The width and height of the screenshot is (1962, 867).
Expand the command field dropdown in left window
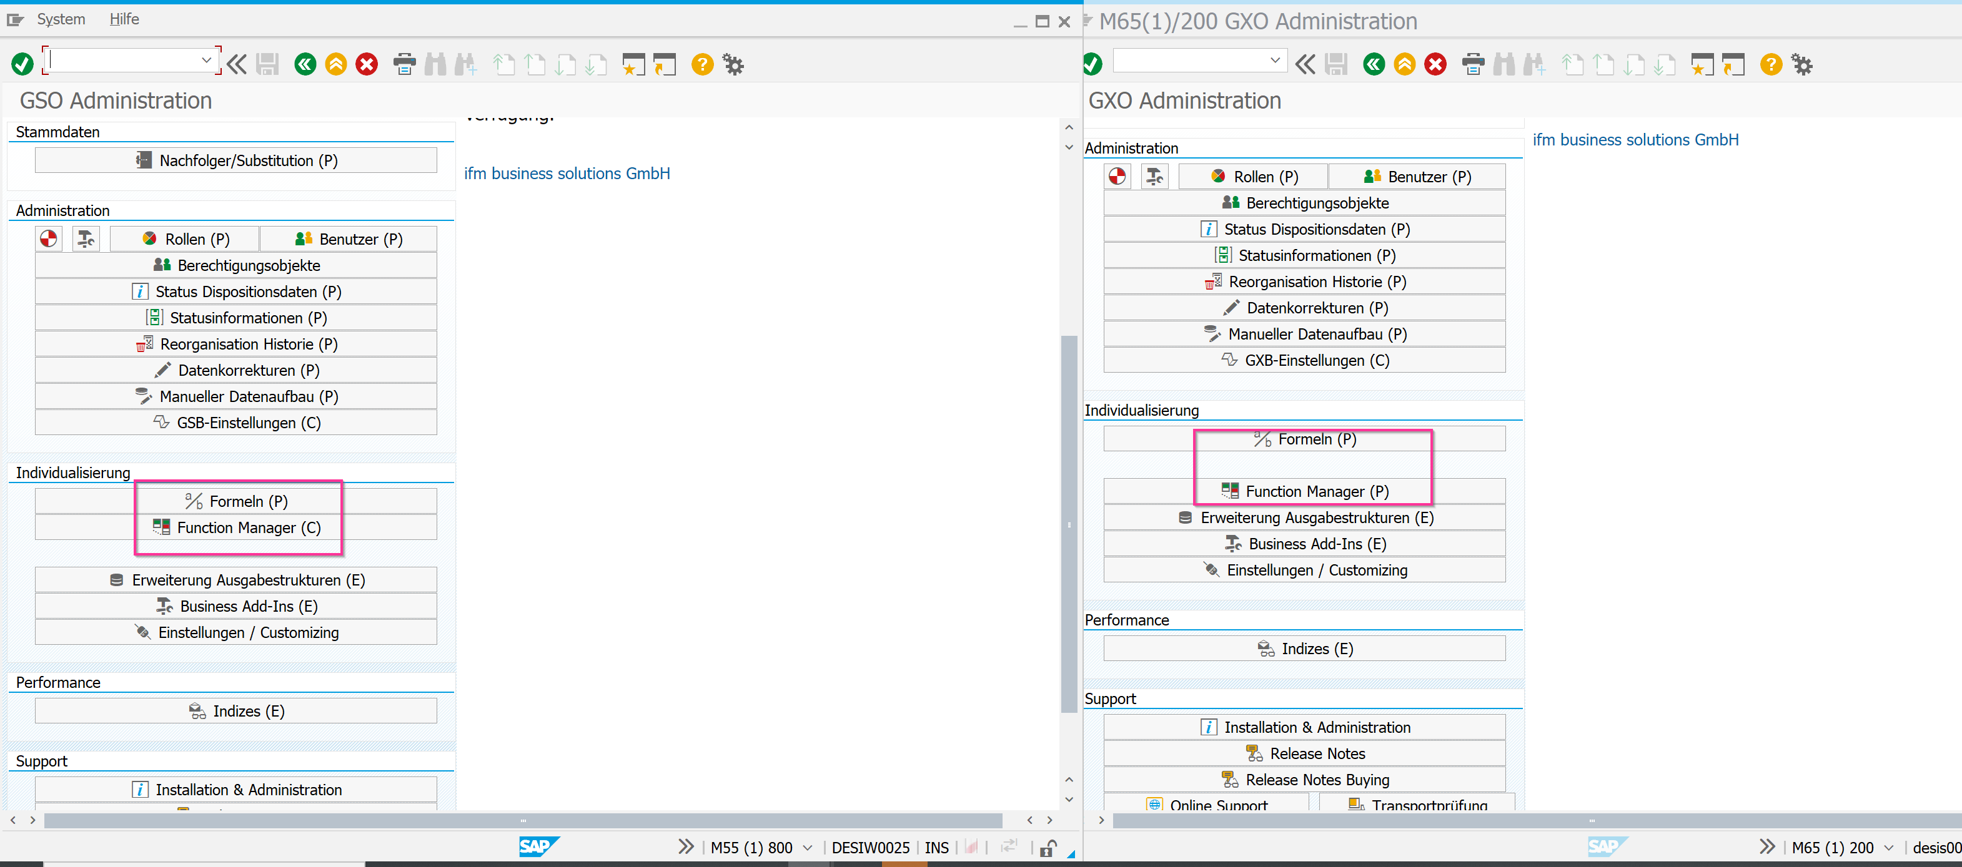206,60
